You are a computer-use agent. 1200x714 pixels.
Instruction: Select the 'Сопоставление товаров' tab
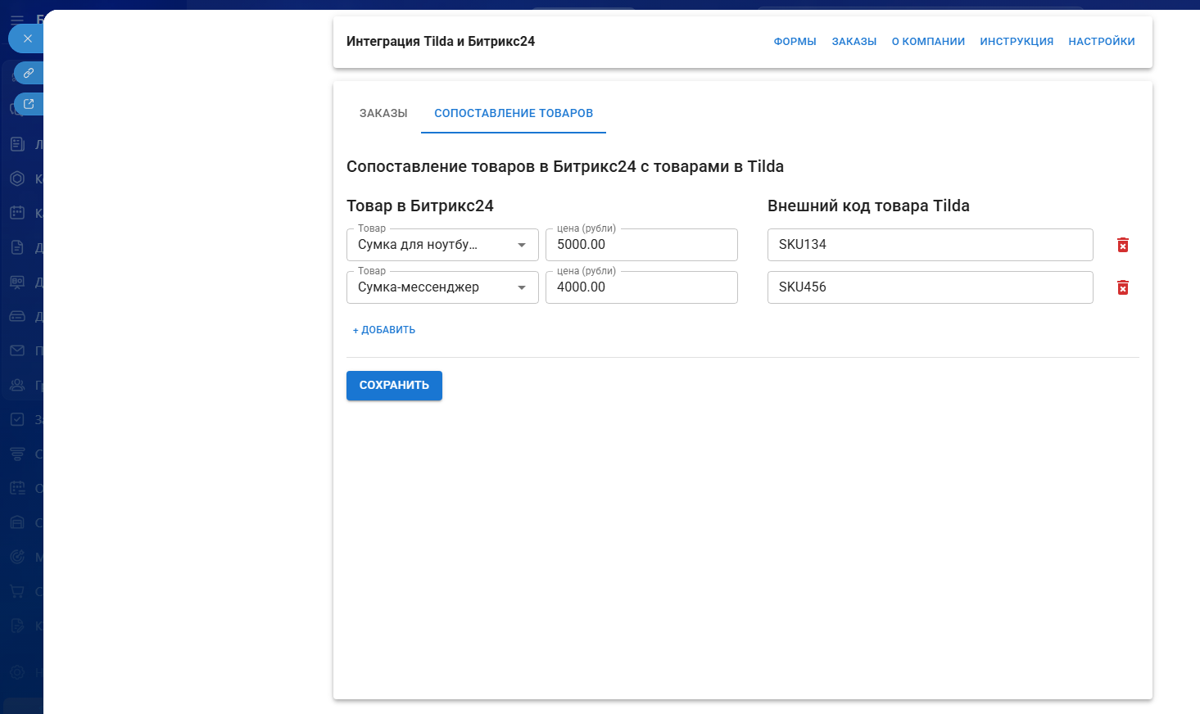coord(514,113)
